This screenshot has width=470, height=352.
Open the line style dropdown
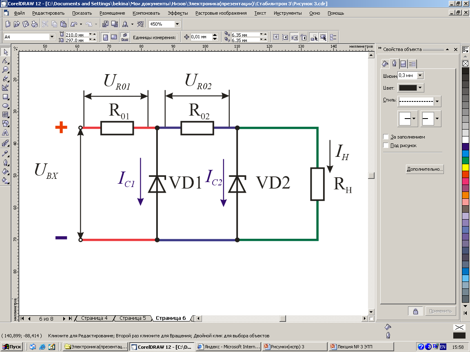(437, 101)
